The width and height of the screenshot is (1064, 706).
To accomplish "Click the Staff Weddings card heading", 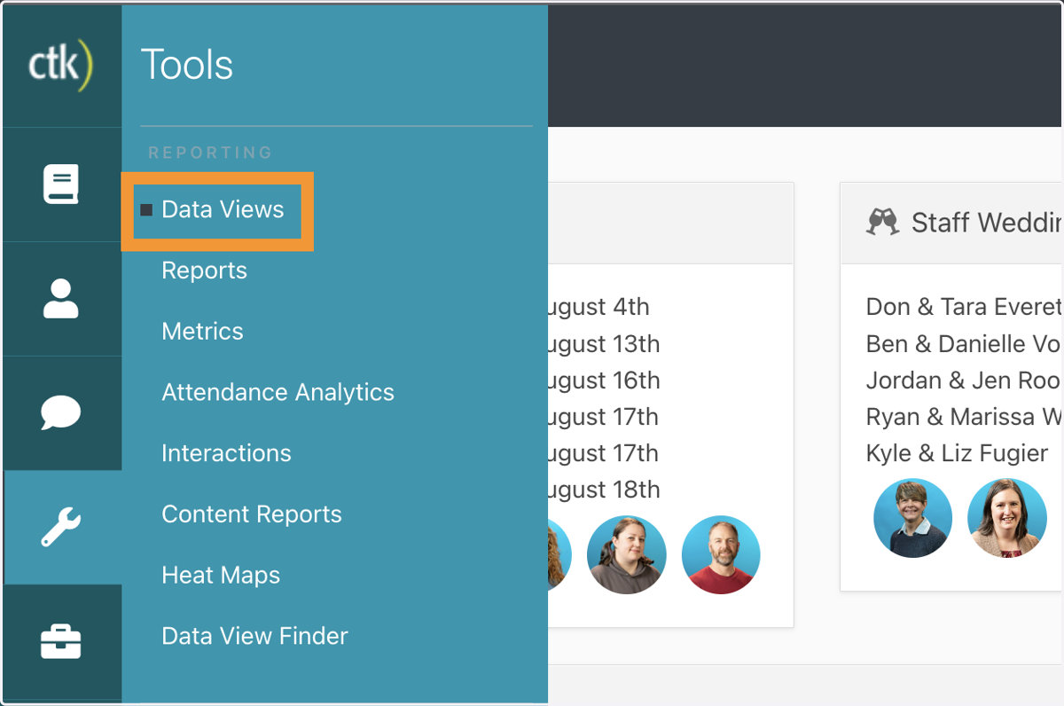I will [x=986, y=223].
